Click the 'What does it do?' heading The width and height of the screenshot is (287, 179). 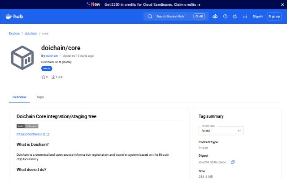tap(31, 170)
